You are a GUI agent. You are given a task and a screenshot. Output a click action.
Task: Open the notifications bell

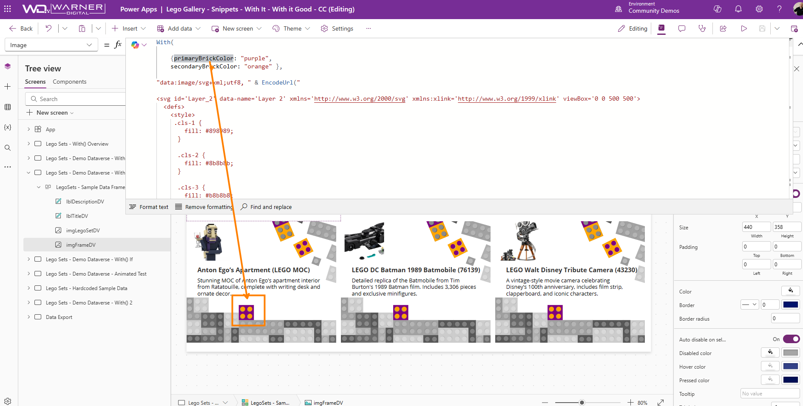pyautogui.click(x=738, y=9)
